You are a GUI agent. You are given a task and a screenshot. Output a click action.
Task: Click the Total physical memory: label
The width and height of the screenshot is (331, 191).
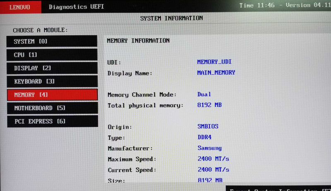(x=146, y=106)
